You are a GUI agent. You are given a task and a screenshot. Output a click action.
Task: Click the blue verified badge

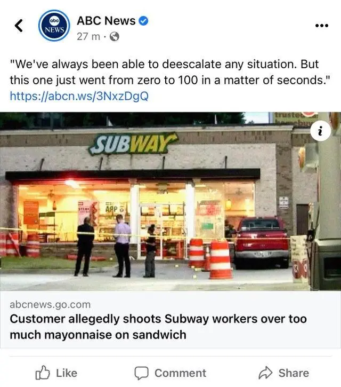click(143, 21)
